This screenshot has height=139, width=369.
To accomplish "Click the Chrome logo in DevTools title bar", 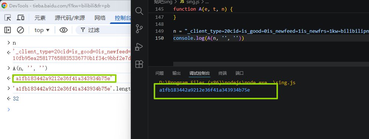I will coord(4,6).
